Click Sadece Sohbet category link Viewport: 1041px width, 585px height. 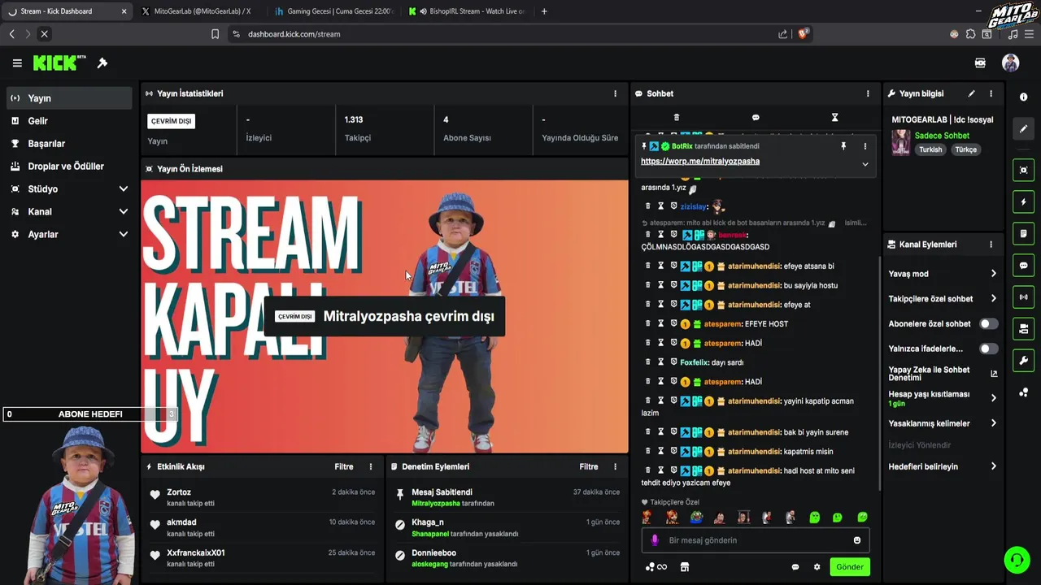coord(942,136)
